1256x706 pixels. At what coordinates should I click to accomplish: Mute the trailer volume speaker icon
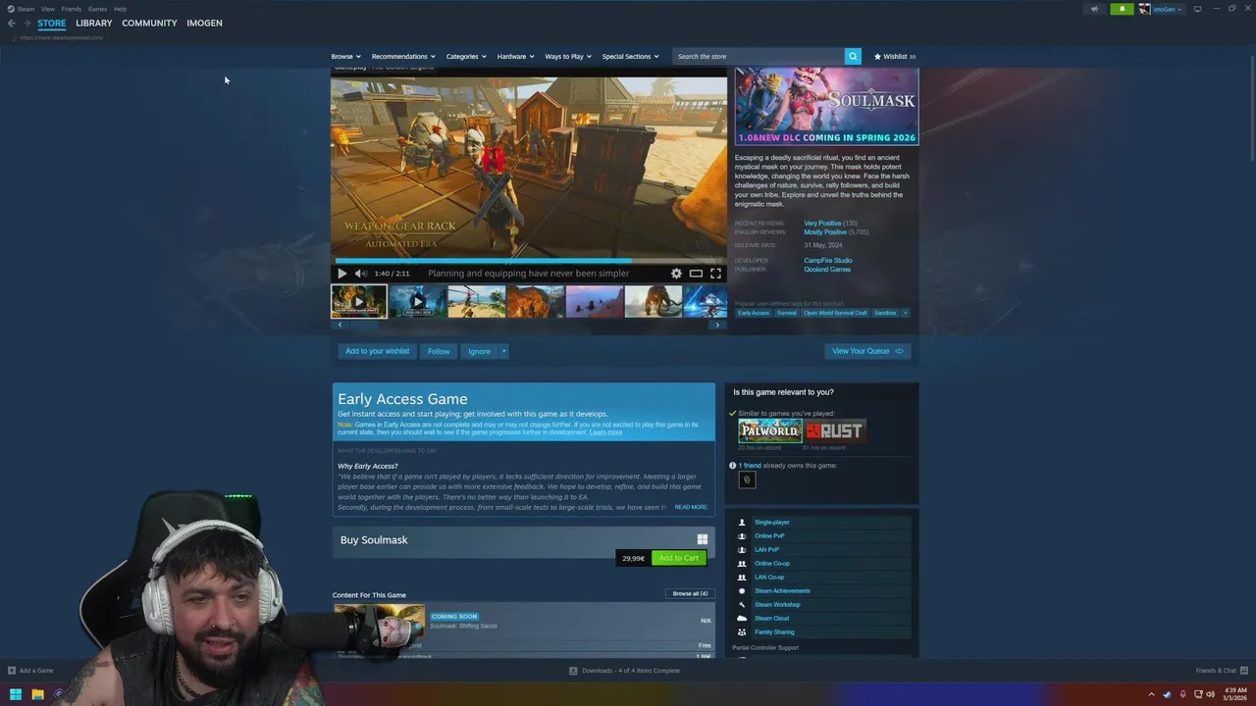pos(360,274)
